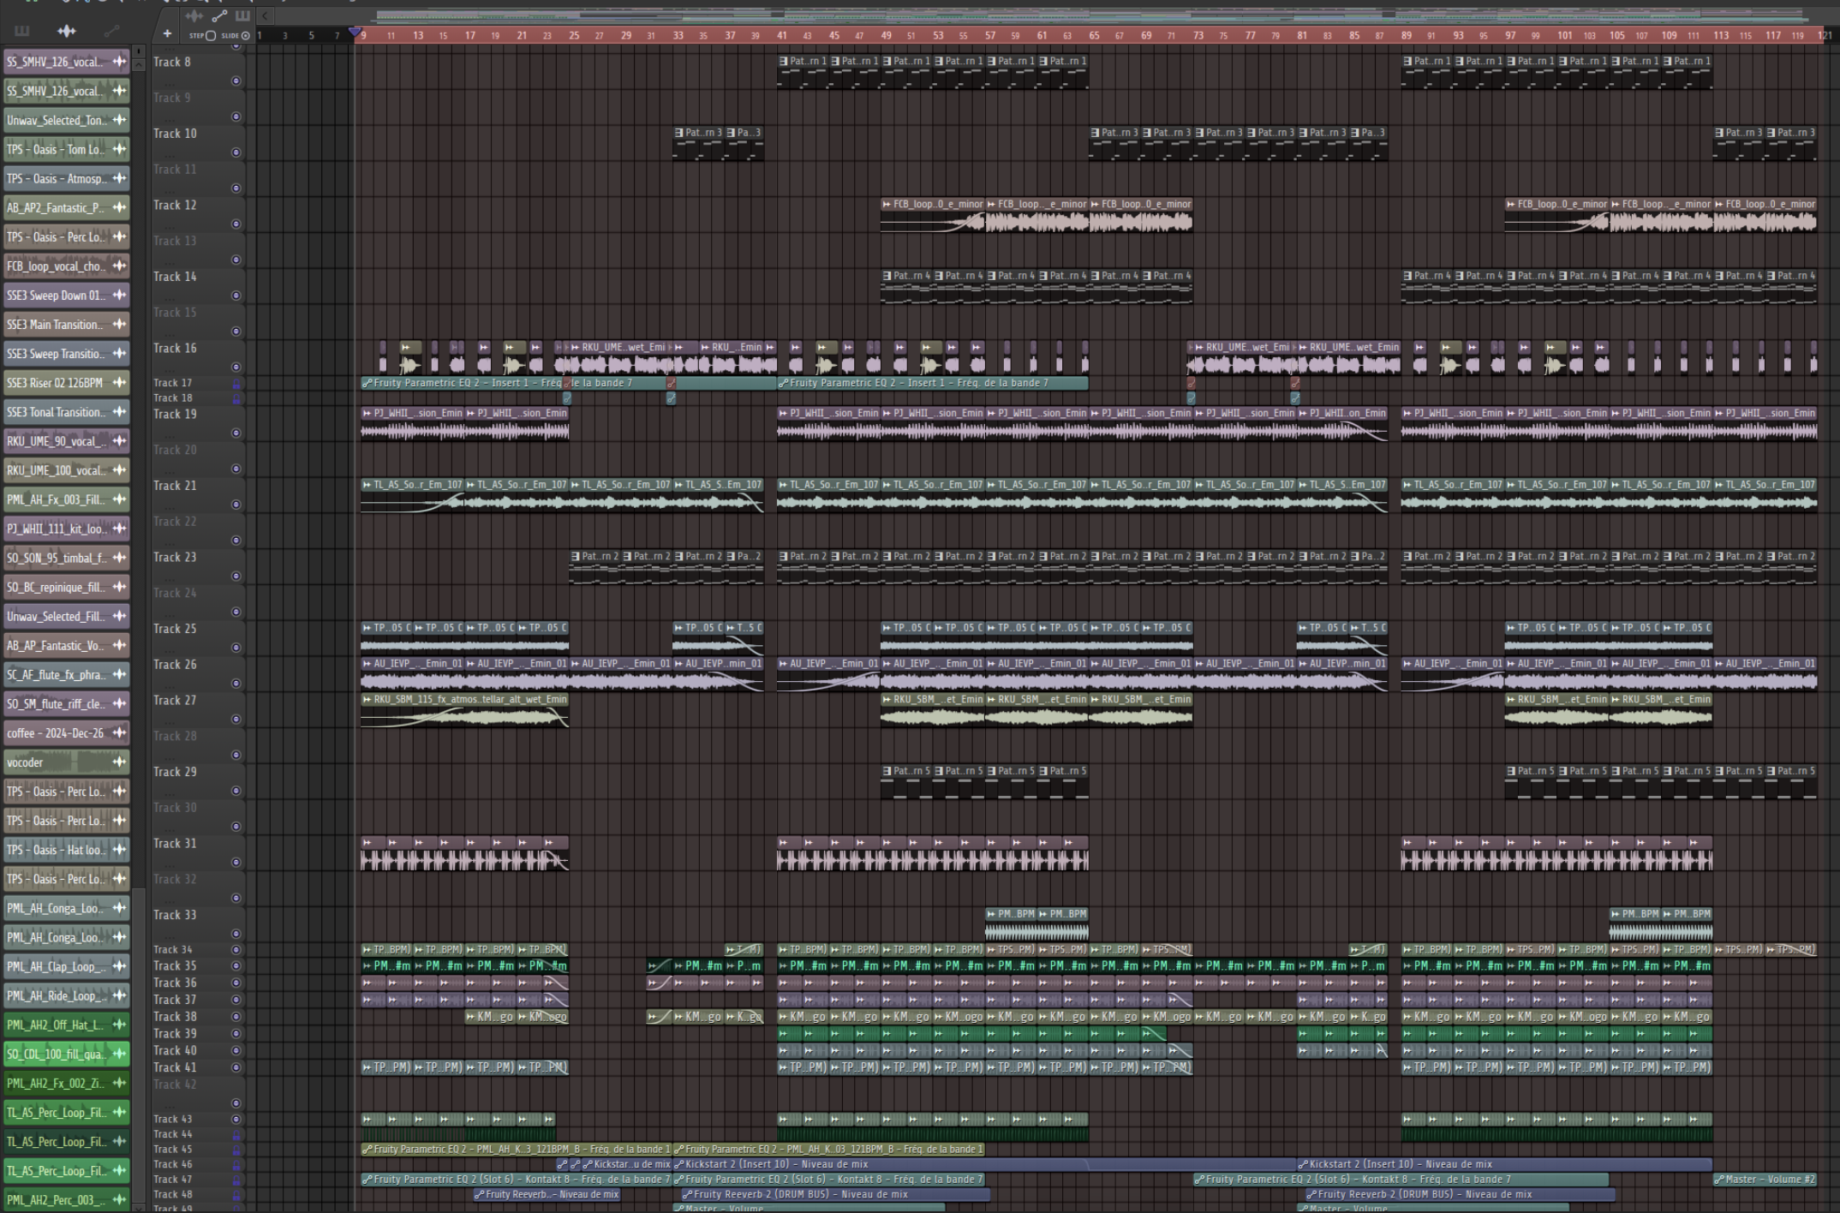Select audio clip focus icon in playlist header
The height and width of the screenshot is (1213, 1840).
[x=194, y=15]
